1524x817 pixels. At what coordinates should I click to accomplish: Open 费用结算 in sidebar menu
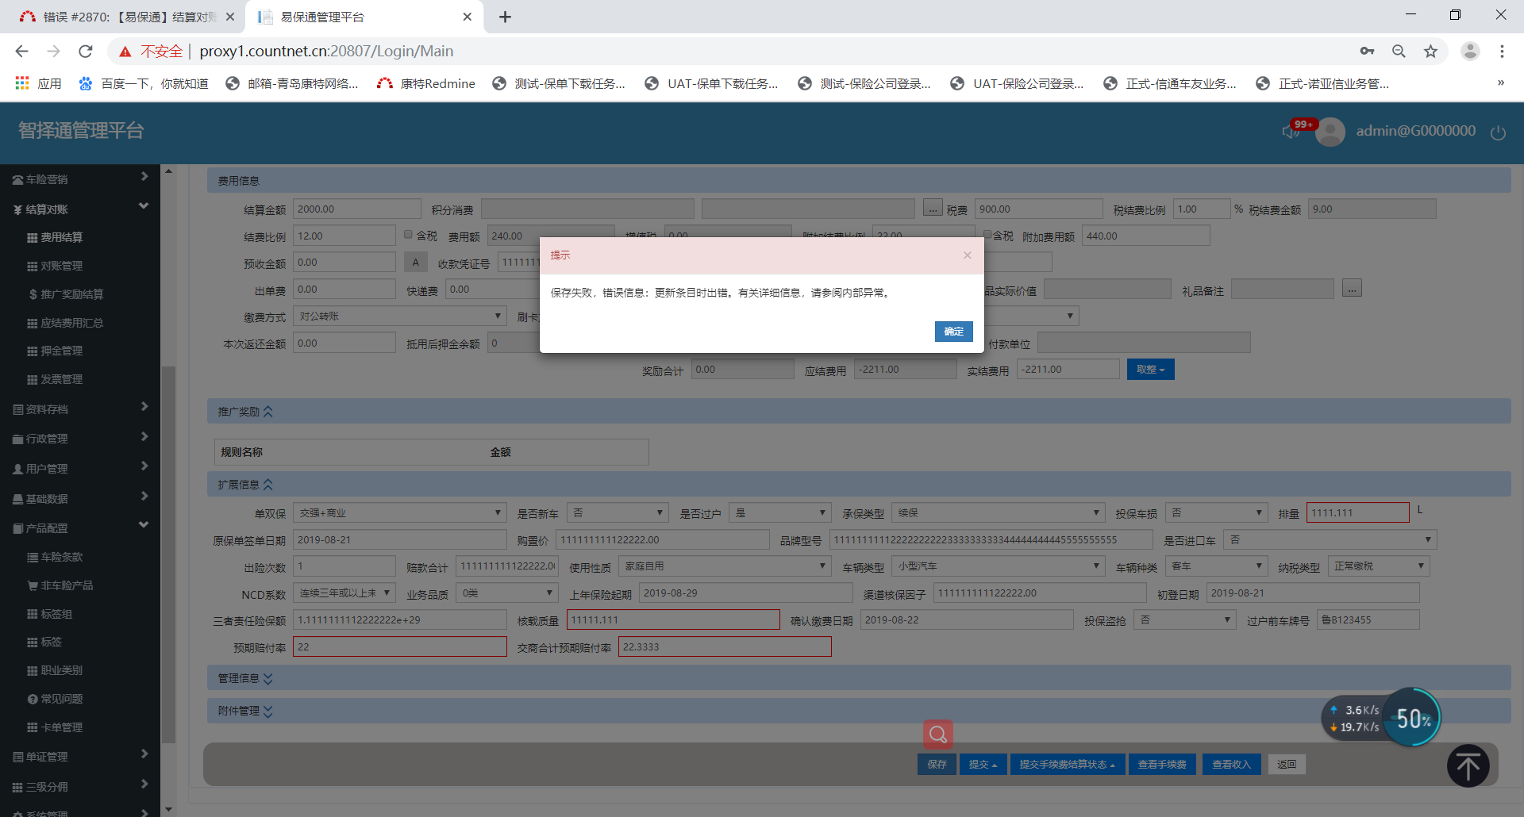tap(61, 237)
